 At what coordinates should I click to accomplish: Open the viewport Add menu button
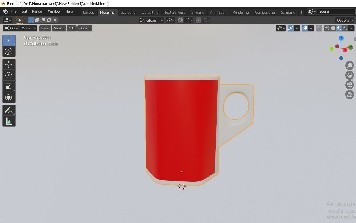pyautogui.click(x=72, y=28)
